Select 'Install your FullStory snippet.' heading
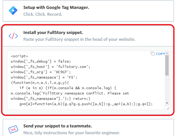The image size is (175, 136). tap(53, 32)
